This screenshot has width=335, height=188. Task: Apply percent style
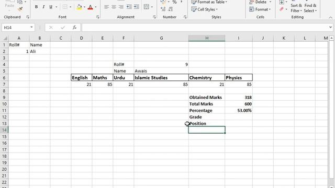[x=174, y=2]
